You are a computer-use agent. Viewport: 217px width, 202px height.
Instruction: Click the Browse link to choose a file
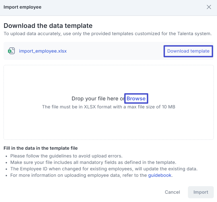click(136, 98)
